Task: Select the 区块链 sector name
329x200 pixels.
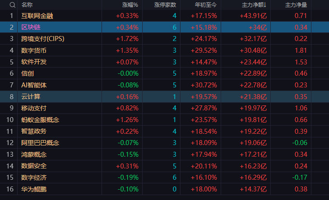Action: click(31, 27)
